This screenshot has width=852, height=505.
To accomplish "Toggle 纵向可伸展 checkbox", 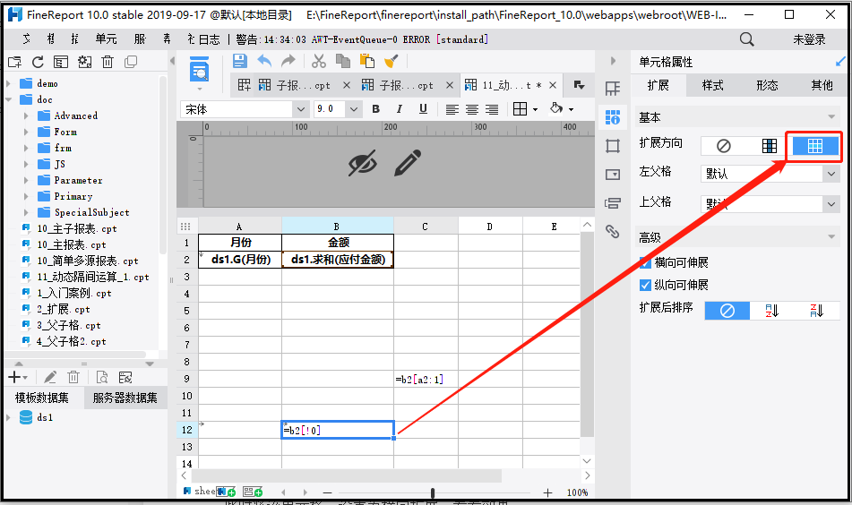I will pyautogui.click(x=645, y=285).
